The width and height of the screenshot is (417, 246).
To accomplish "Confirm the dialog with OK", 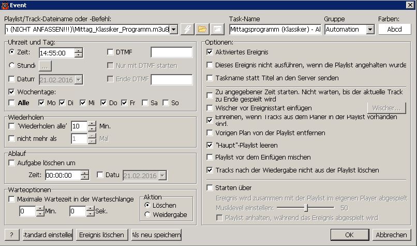I will coord(349,235).
